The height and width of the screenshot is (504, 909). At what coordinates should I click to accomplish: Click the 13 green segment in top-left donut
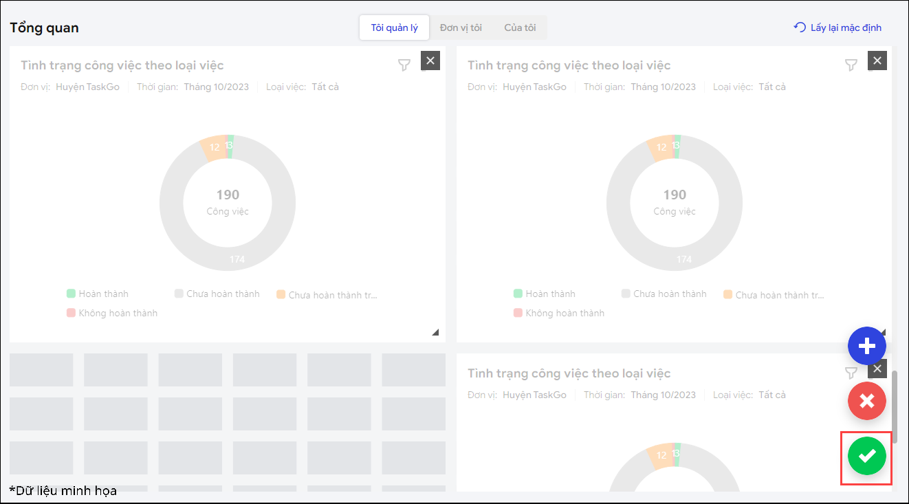coord(230,146)
